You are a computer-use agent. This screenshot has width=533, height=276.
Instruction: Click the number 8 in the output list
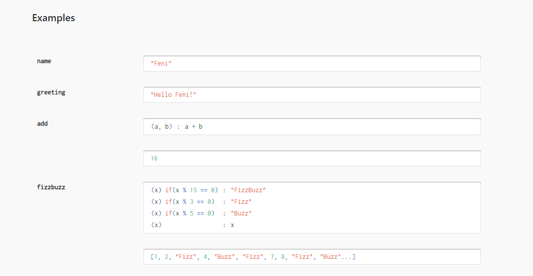[x=283, y=257]
